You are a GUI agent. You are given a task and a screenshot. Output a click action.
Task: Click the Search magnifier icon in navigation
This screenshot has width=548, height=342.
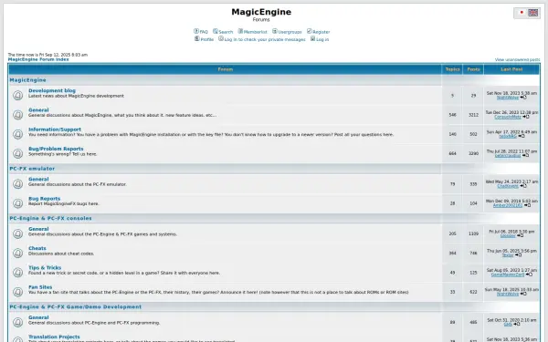coord(216,31)
